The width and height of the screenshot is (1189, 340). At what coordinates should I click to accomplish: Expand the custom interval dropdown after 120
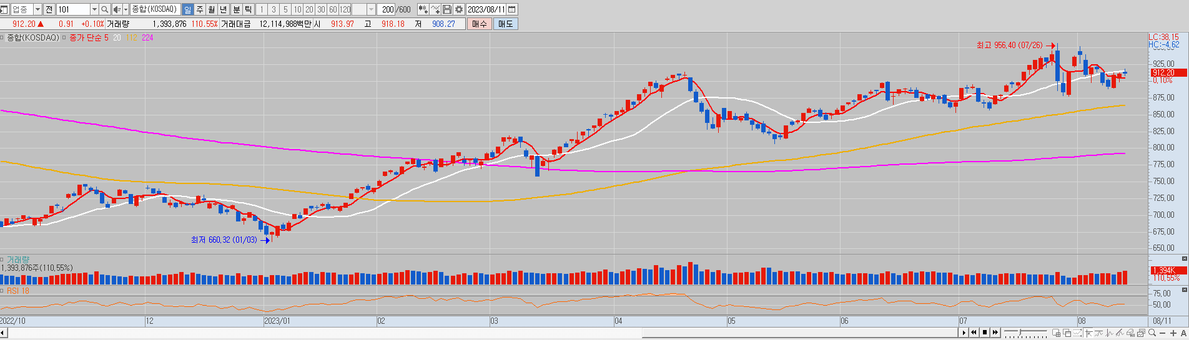click(371, 9)
